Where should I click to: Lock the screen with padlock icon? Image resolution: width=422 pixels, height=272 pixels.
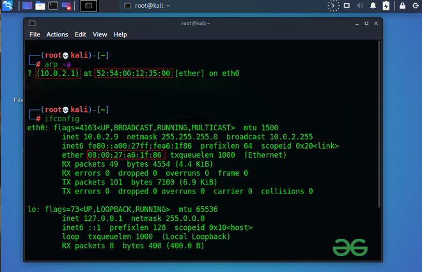coord(403,6)
